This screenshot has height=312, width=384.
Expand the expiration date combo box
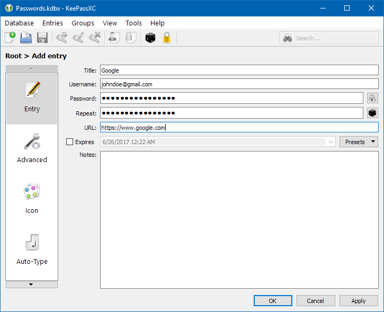click(331, 142)
